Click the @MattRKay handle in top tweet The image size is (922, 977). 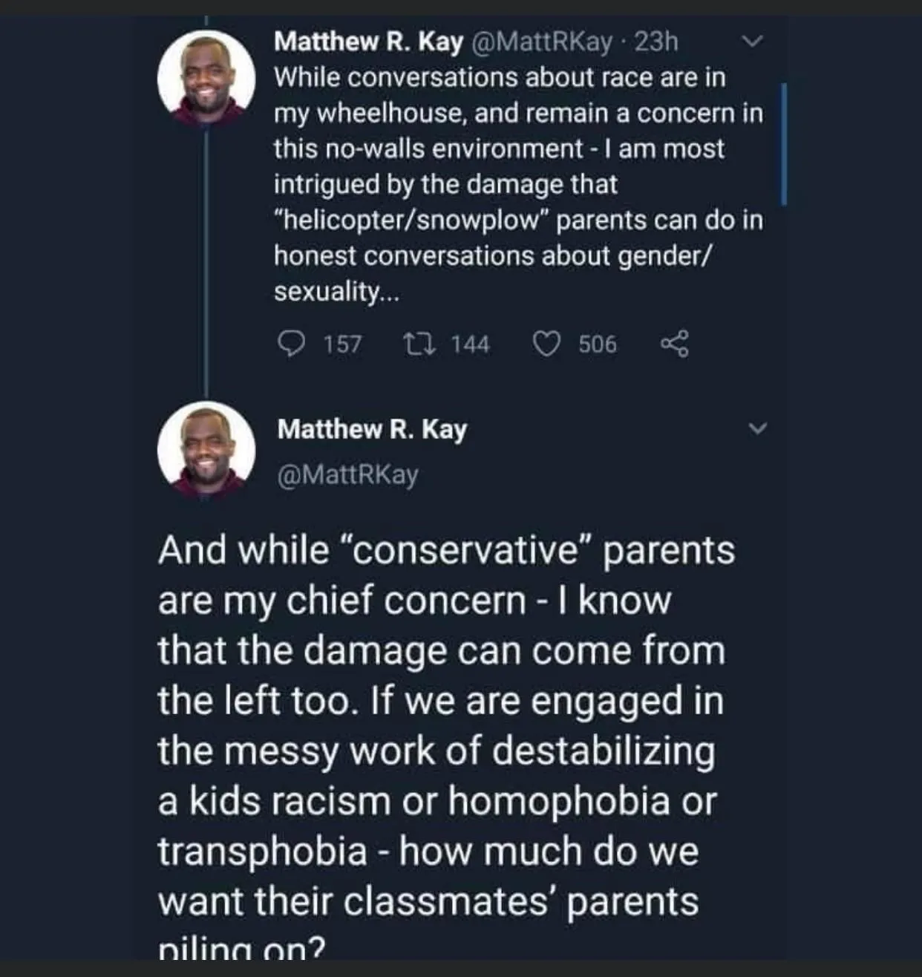pos(541,42)
